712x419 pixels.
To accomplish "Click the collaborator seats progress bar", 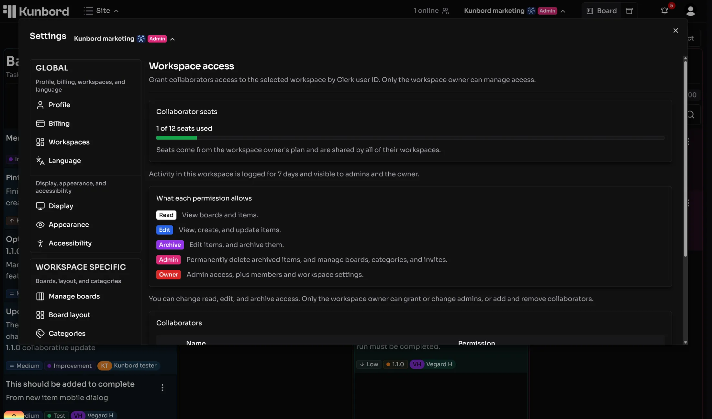I will click(410, 138).
